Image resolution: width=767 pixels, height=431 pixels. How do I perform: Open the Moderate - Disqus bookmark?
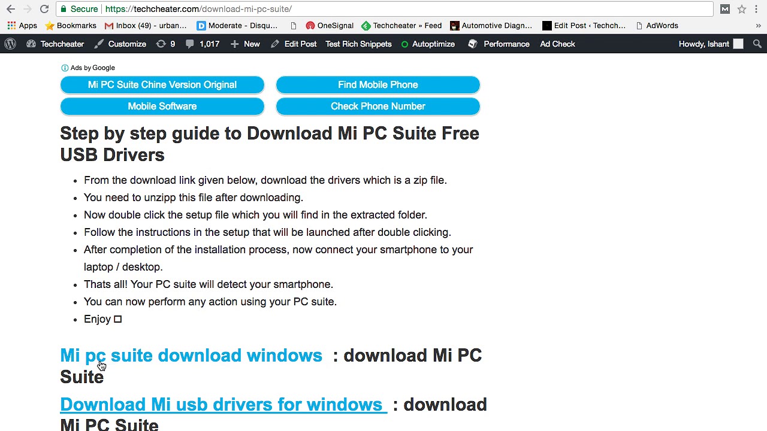click(237, 26)
